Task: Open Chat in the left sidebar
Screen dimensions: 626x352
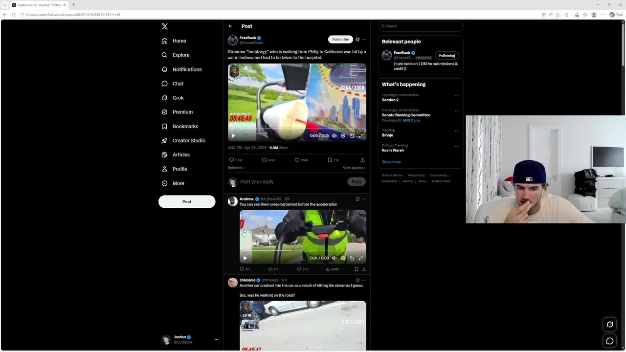Action: pyautogui.click(x=173, y=84)
